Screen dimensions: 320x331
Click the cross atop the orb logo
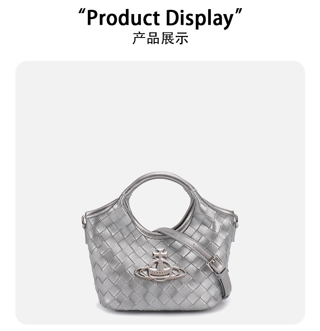tap(160, 254)
